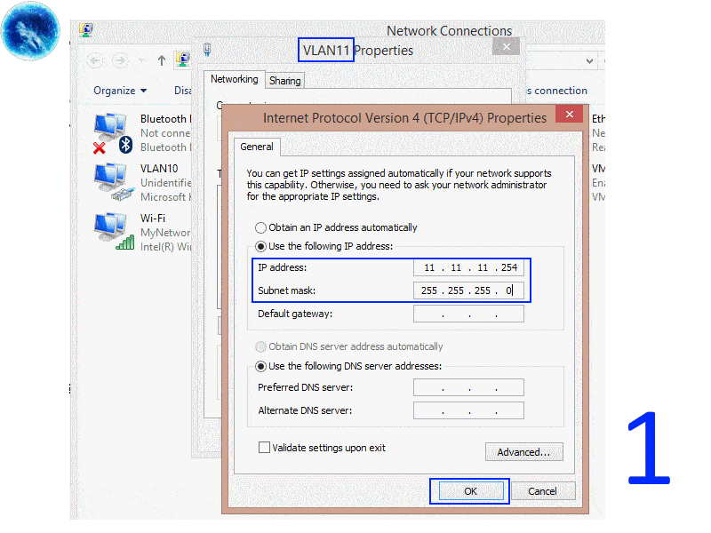Viewport: 711px width, 533px height.
Task: Click the Advanced button
Action: (x=523, y=451)
